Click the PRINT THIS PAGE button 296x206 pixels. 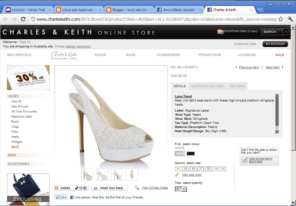point(110,188)
